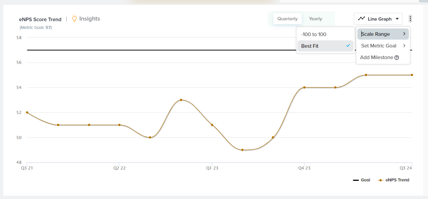Expand the Set Metric Goal submenu arrow

point(404,46)
